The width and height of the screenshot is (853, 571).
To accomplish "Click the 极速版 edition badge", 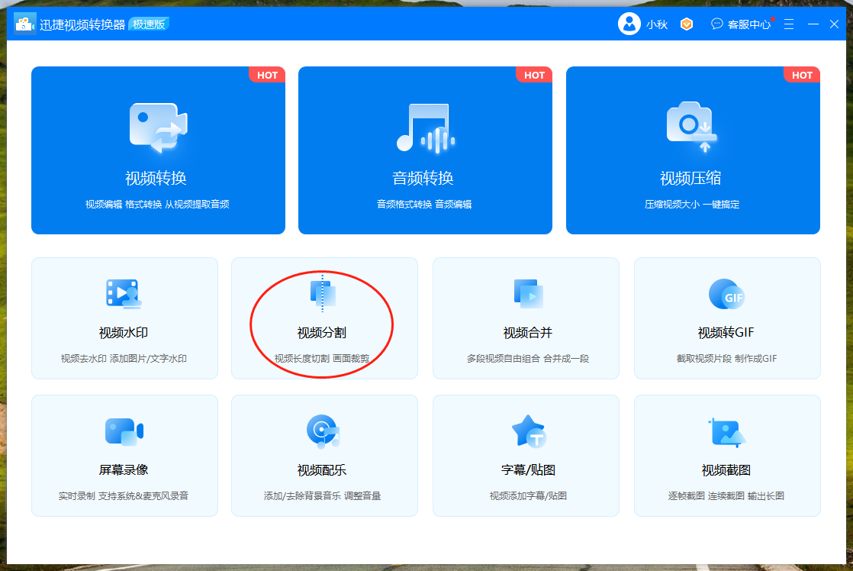I will [149, 24].
